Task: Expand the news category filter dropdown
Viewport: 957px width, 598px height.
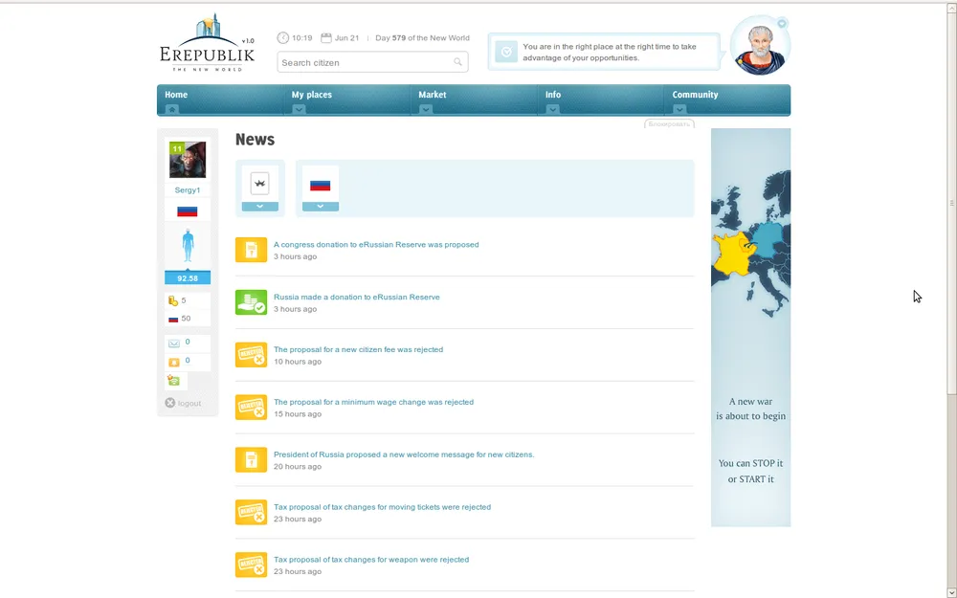Action: tap(259, 206)
